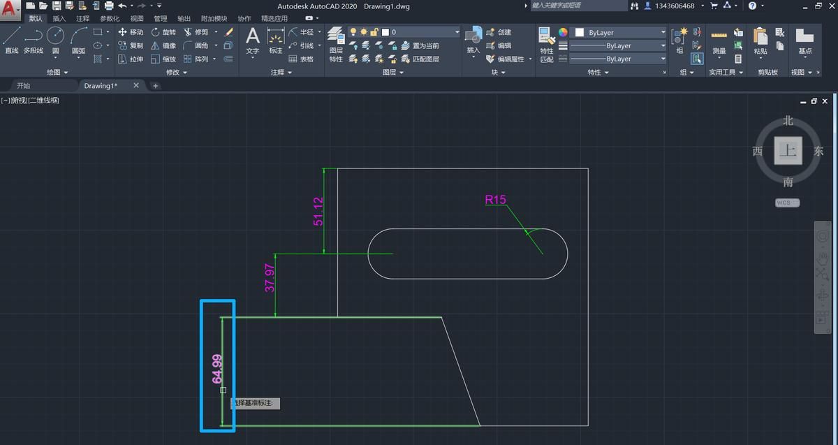Click the 置为当前 set-current-layer button
This screenshot has height=445, width=838.
click(425, 45)
